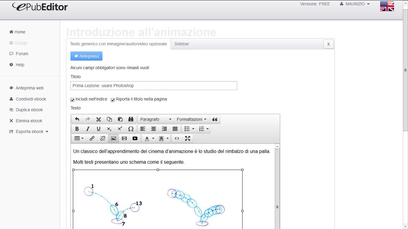Open the Paragrafo style dropdown
This screenshot has width=408, height=229.
point(156,120)
